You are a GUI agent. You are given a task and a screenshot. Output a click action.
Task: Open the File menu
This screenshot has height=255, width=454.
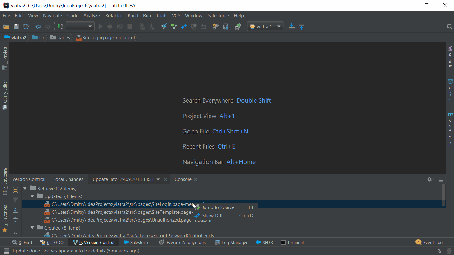6,16
